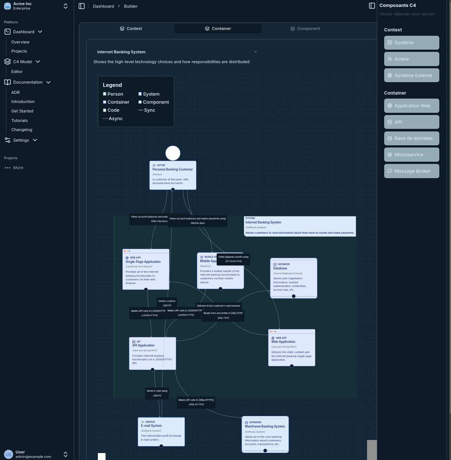Click the Builder breadcrumb link
The height and width of the screenshot is (460, 451).
(130, 6)
